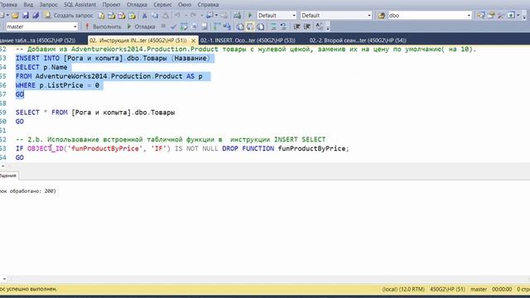Open the Отладка menu in menu bar

(x=137, y=5)
